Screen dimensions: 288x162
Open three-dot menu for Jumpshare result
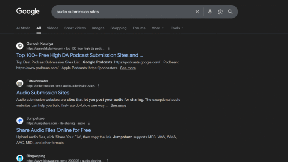coord(89,123)
